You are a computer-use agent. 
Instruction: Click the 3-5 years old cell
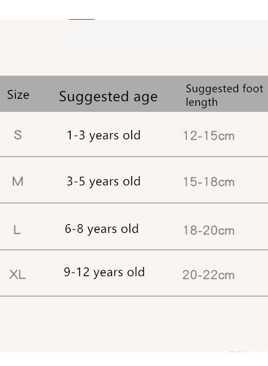coord(104,181)
